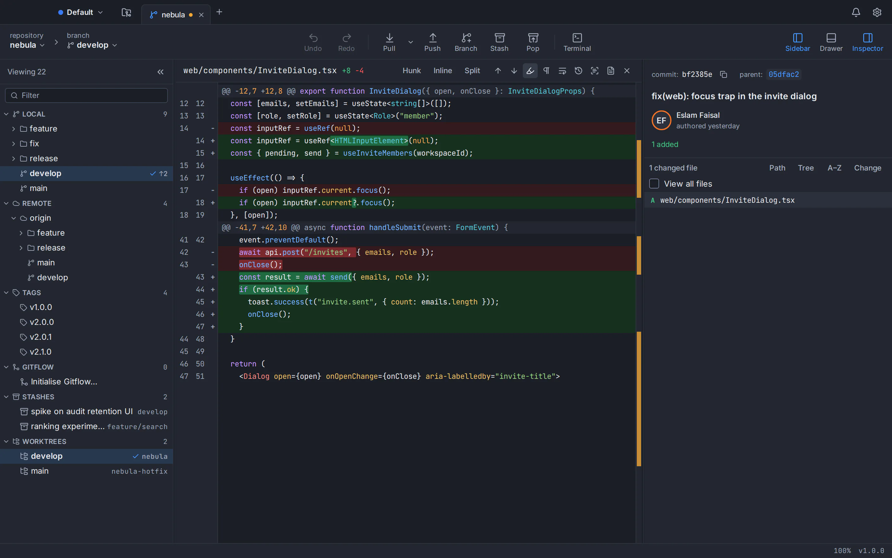The image size is (892, 558).
Task: Collapse the STASHES section
Action: coord(6,397)
